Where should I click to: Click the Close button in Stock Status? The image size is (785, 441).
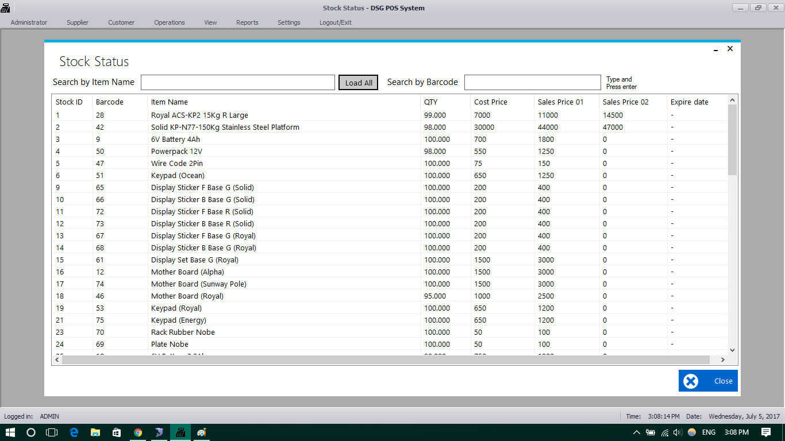coord(708,381)
